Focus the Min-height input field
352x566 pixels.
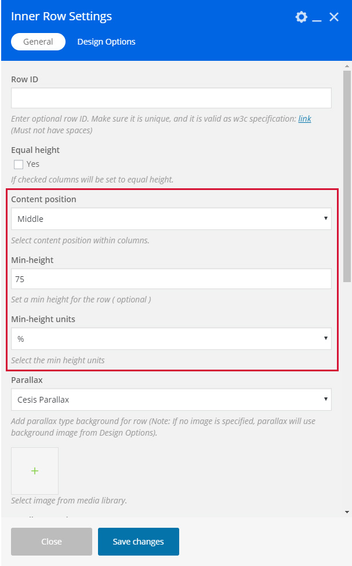point(171,279)
